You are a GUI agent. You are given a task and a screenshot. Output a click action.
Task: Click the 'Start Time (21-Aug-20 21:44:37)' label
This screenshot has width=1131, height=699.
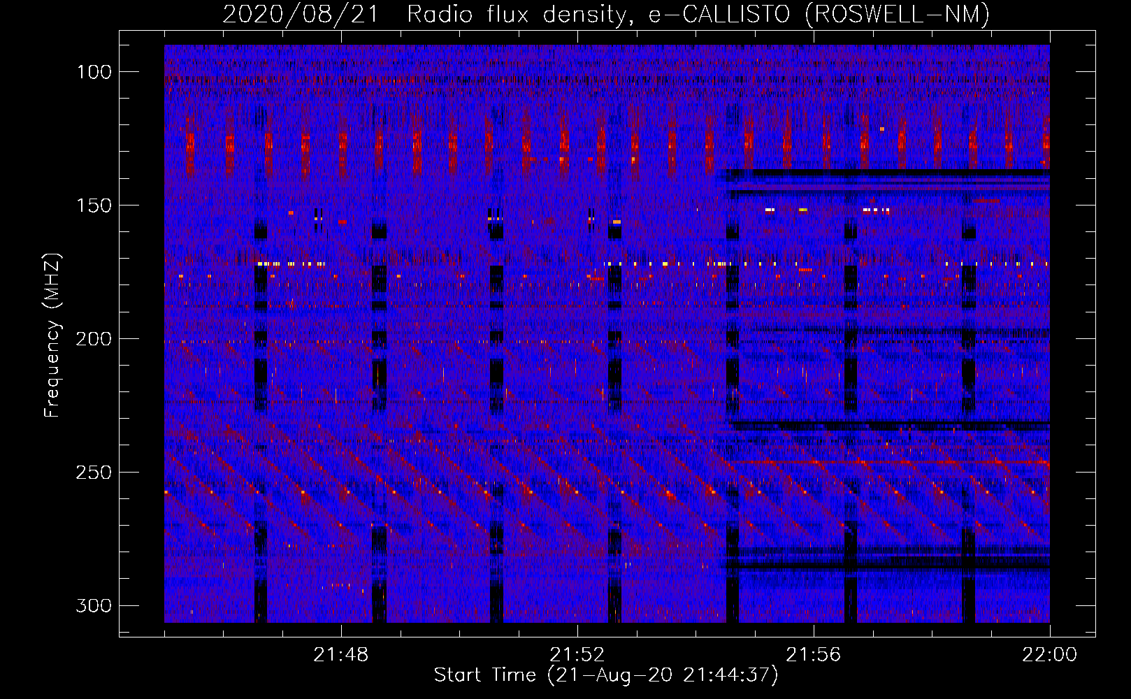click(x=606, y=675)
